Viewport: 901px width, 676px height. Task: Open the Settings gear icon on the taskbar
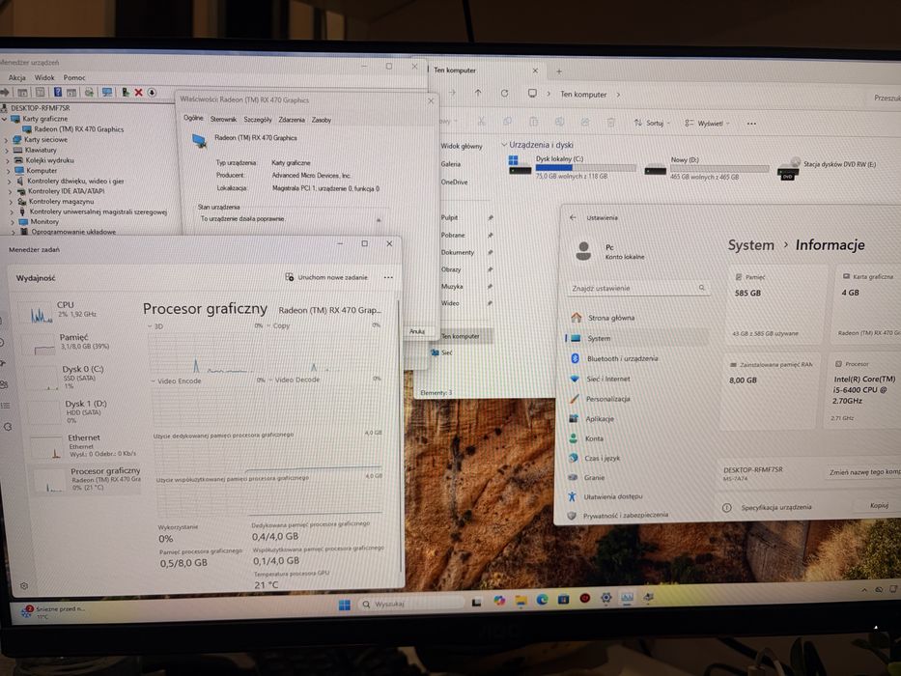[605, 599]
